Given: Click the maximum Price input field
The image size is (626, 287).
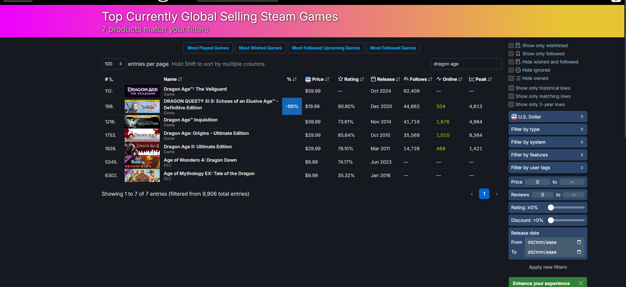Looking at the screenshot, I should pyautogui.click(x=572, y=182).
